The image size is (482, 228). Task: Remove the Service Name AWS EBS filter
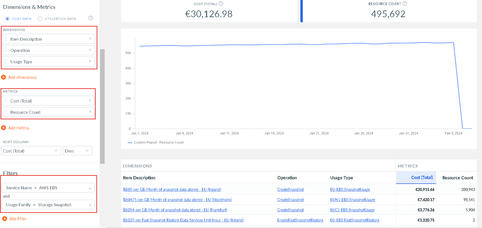[90, 188]
